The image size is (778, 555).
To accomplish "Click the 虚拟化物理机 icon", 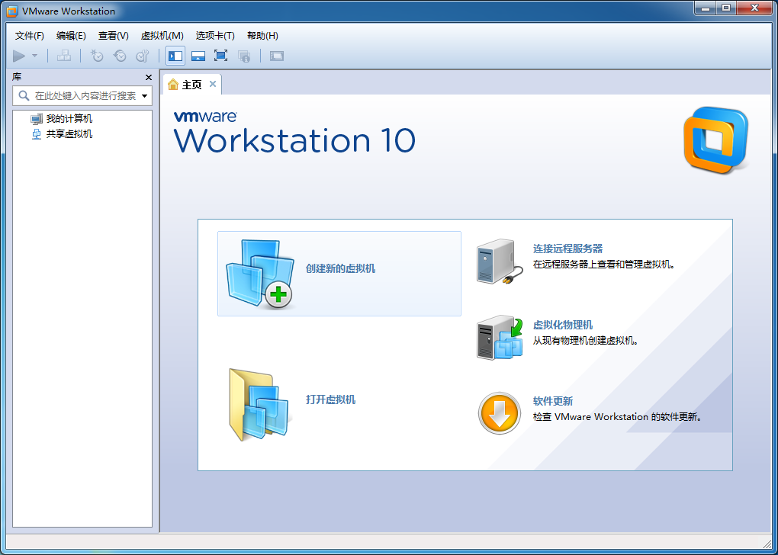I will (500, 338).
